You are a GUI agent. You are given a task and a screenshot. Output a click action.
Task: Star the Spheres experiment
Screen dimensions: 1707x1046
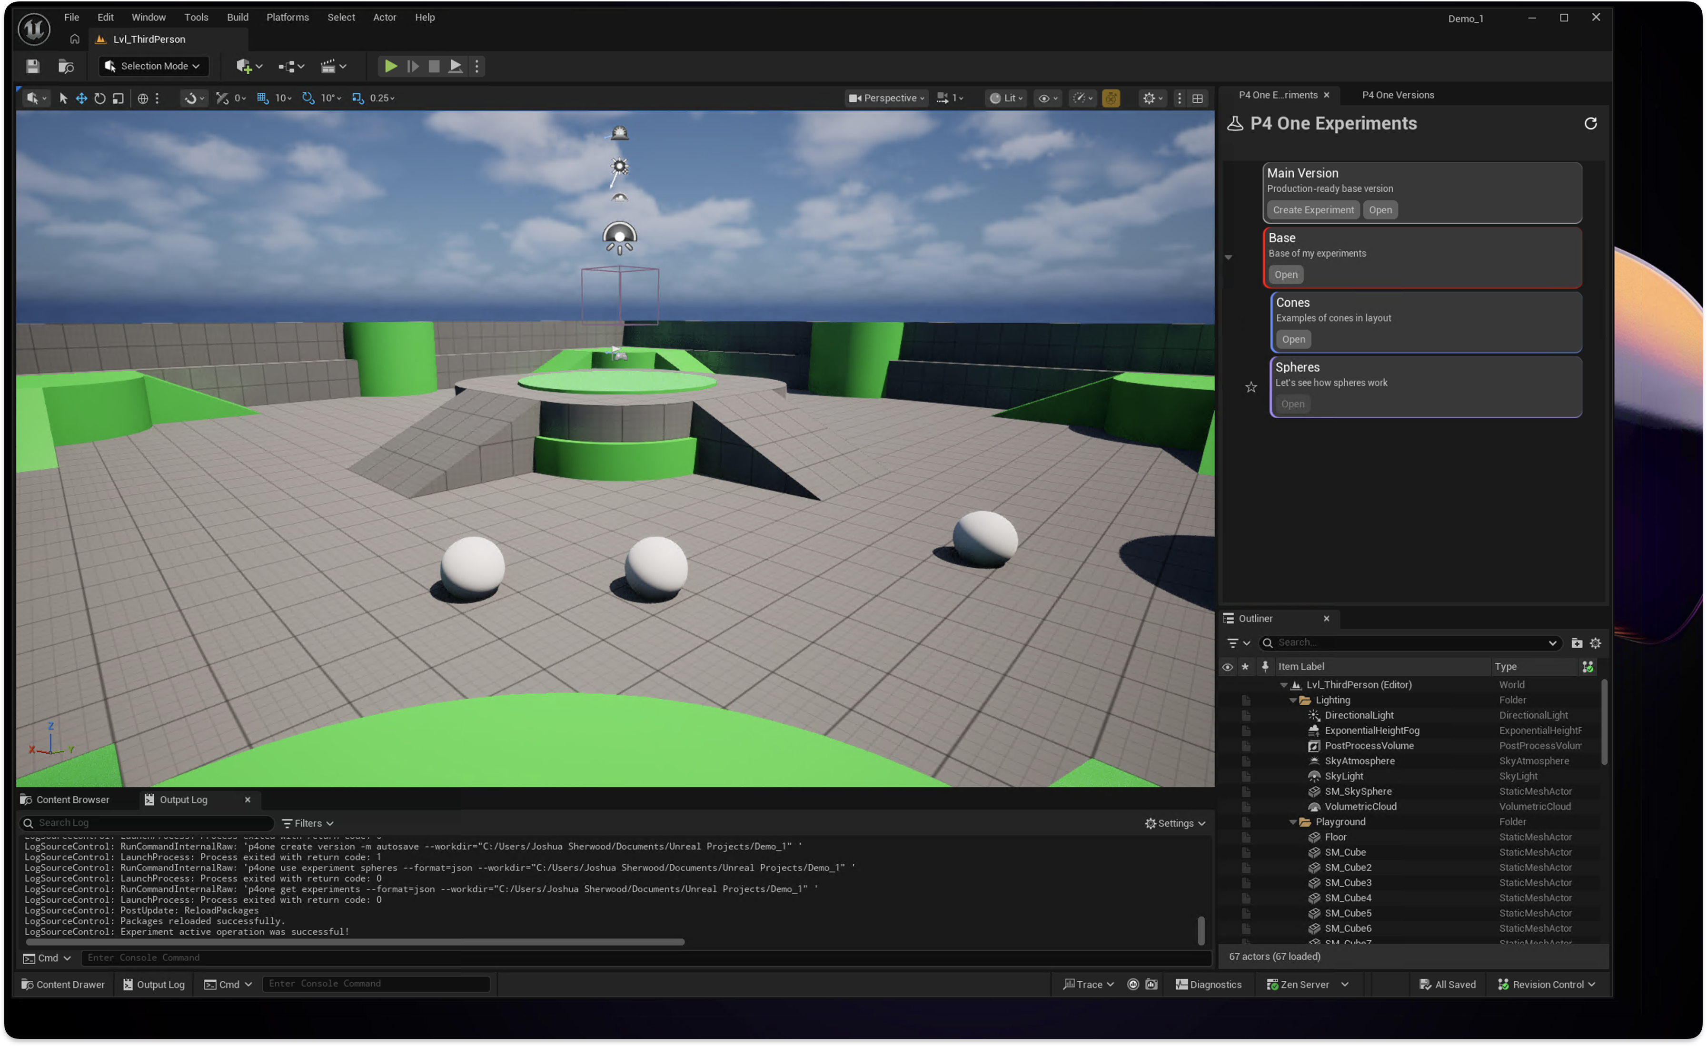tap(1251, 387)
